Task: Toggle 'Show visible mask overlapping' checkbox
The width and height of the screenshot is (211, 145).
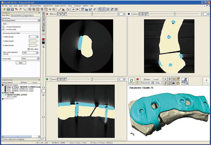Action: [3, 139]
